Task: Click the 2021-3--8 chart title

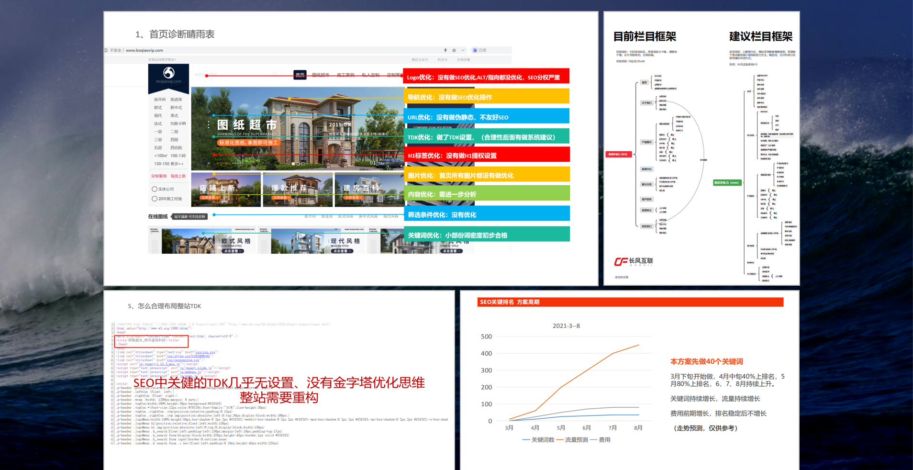Action: click(x=566, y=326)
